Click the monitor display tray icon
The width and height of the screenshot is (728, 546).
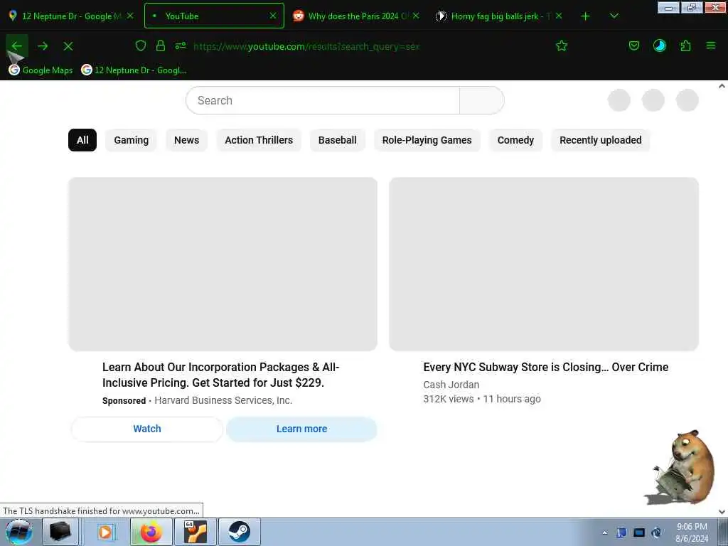click(639, 532)
